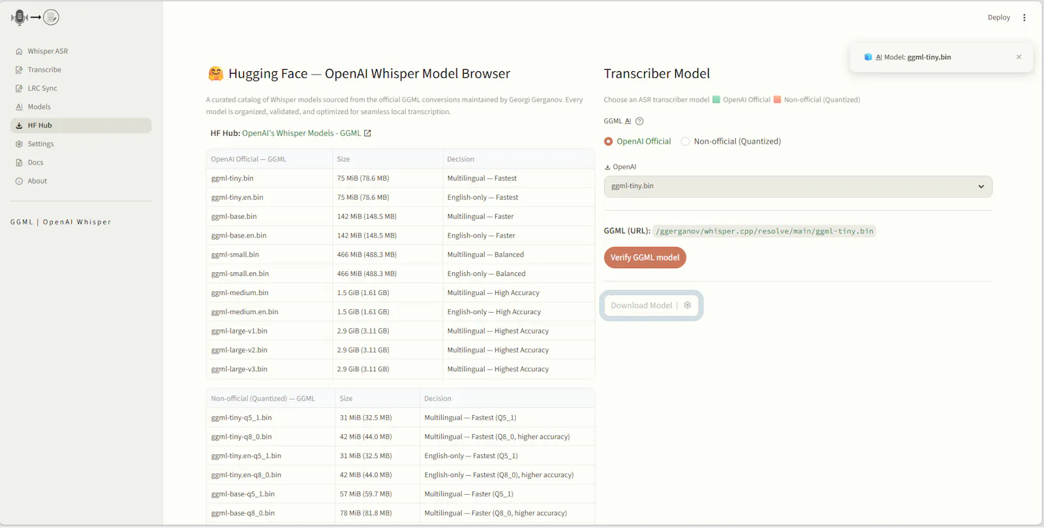This screenshot has height=528, width=1044.
Task: Click the cube icon in model notification
Action: pos(868,57)
